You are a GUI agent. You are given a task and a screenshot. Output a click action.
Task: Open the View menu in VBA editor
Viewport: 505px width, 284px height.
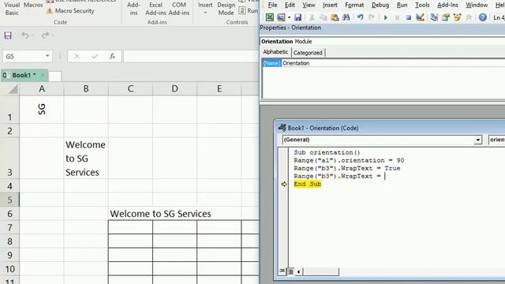click(x=309, y=6)
